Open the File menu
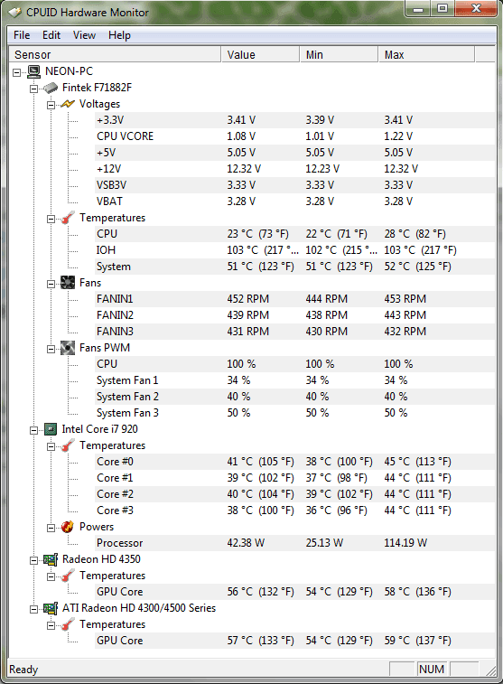503x684 pixels. 22,35
